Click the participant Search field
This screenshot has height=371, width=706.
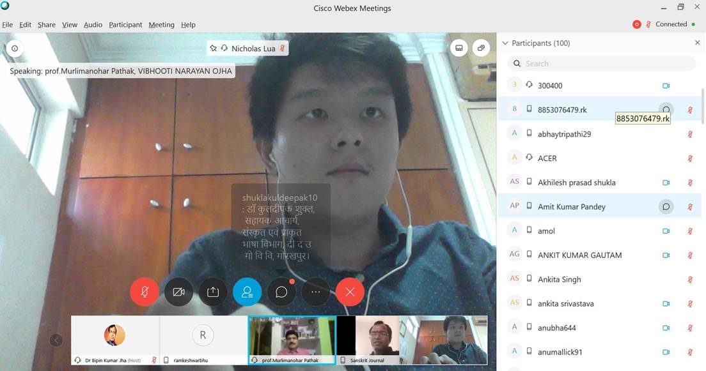(602, 63)
